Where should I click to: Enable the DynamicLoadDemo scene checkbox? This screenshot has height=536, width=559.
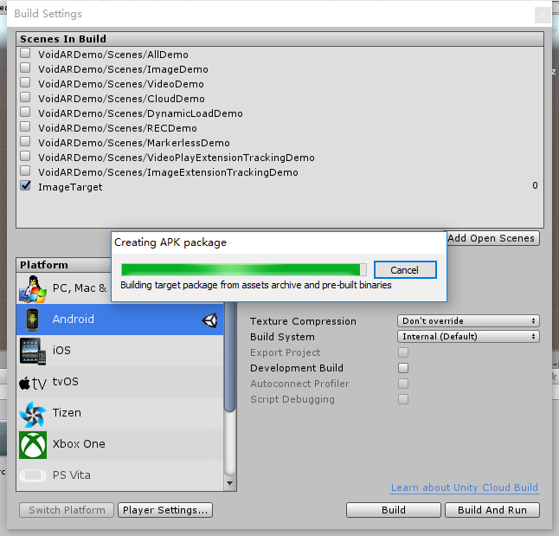click(25, 112)
